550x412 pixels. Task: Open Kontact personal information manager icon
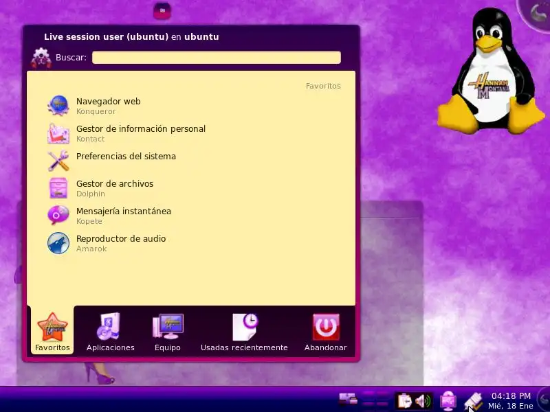[58, 133]
